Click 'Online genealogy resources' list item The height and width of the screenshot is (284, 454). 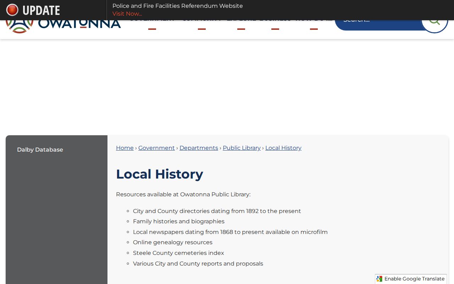click(x=173, y=242)
